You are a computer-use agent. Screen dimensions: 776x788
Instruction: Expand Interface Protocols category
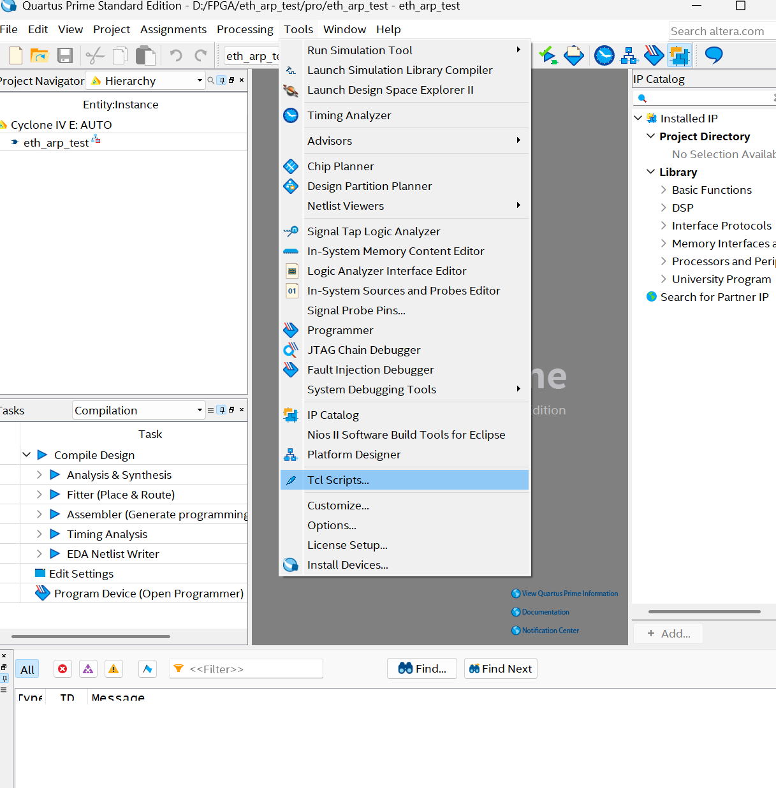(x=664, y=225)
